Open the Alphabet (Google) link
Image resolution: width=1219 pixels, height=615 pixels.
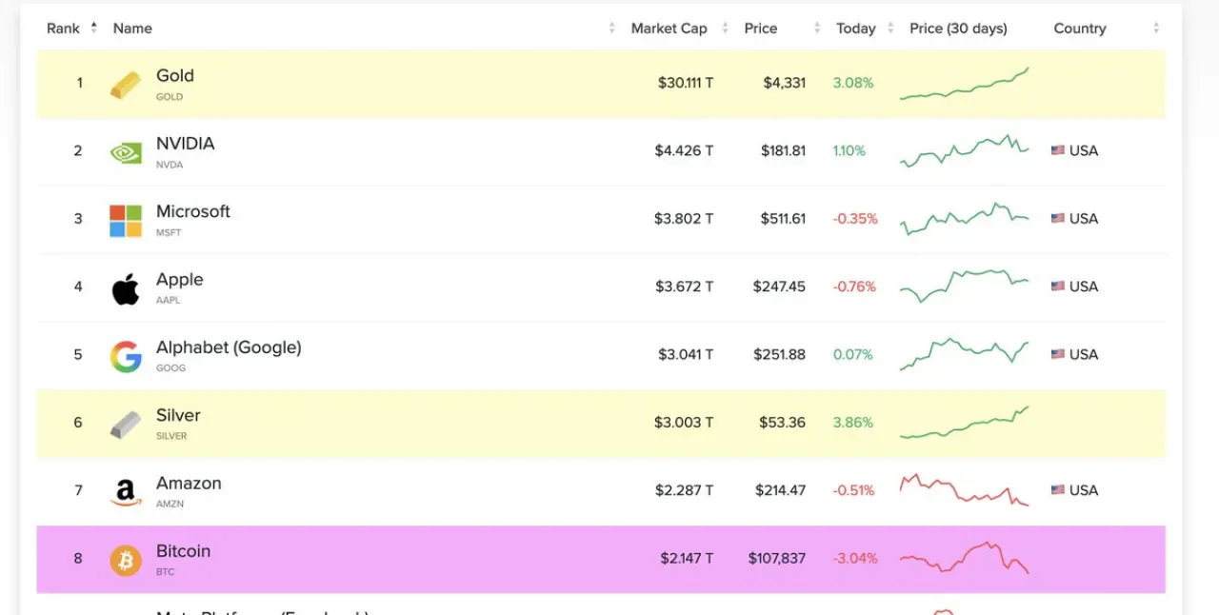pos(229,347)
